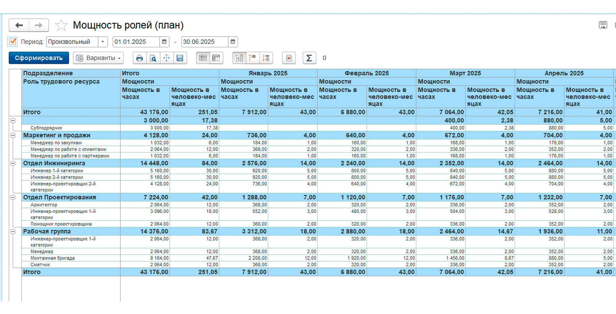
Task: Open calendar for start date 01.01.2025
Action: click(x=164, y=42)
